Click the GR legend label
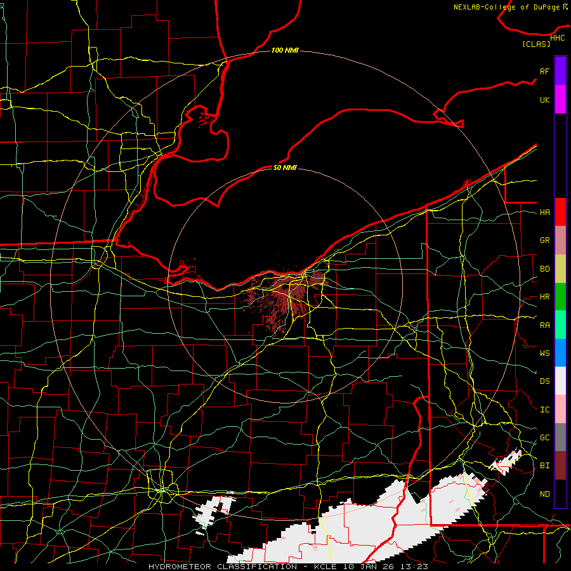This screenshot has height=571, width=571. tap(544, 240)
